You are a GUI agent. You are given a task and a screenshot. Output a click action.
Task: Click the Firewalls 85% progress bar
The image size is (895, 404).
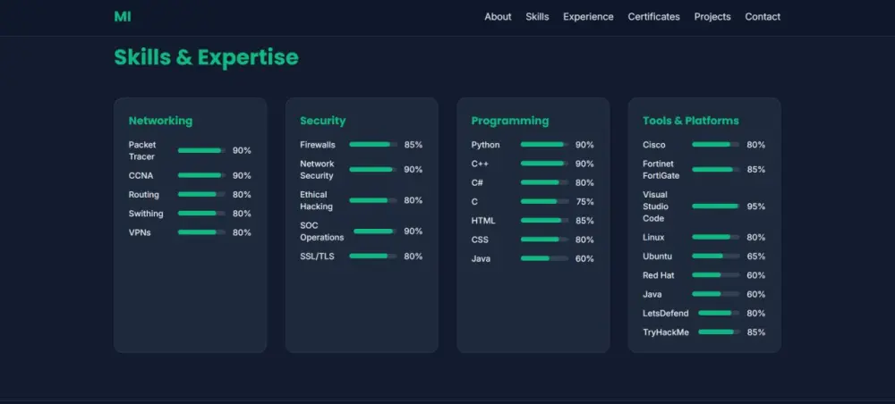(x=373, y=145)
